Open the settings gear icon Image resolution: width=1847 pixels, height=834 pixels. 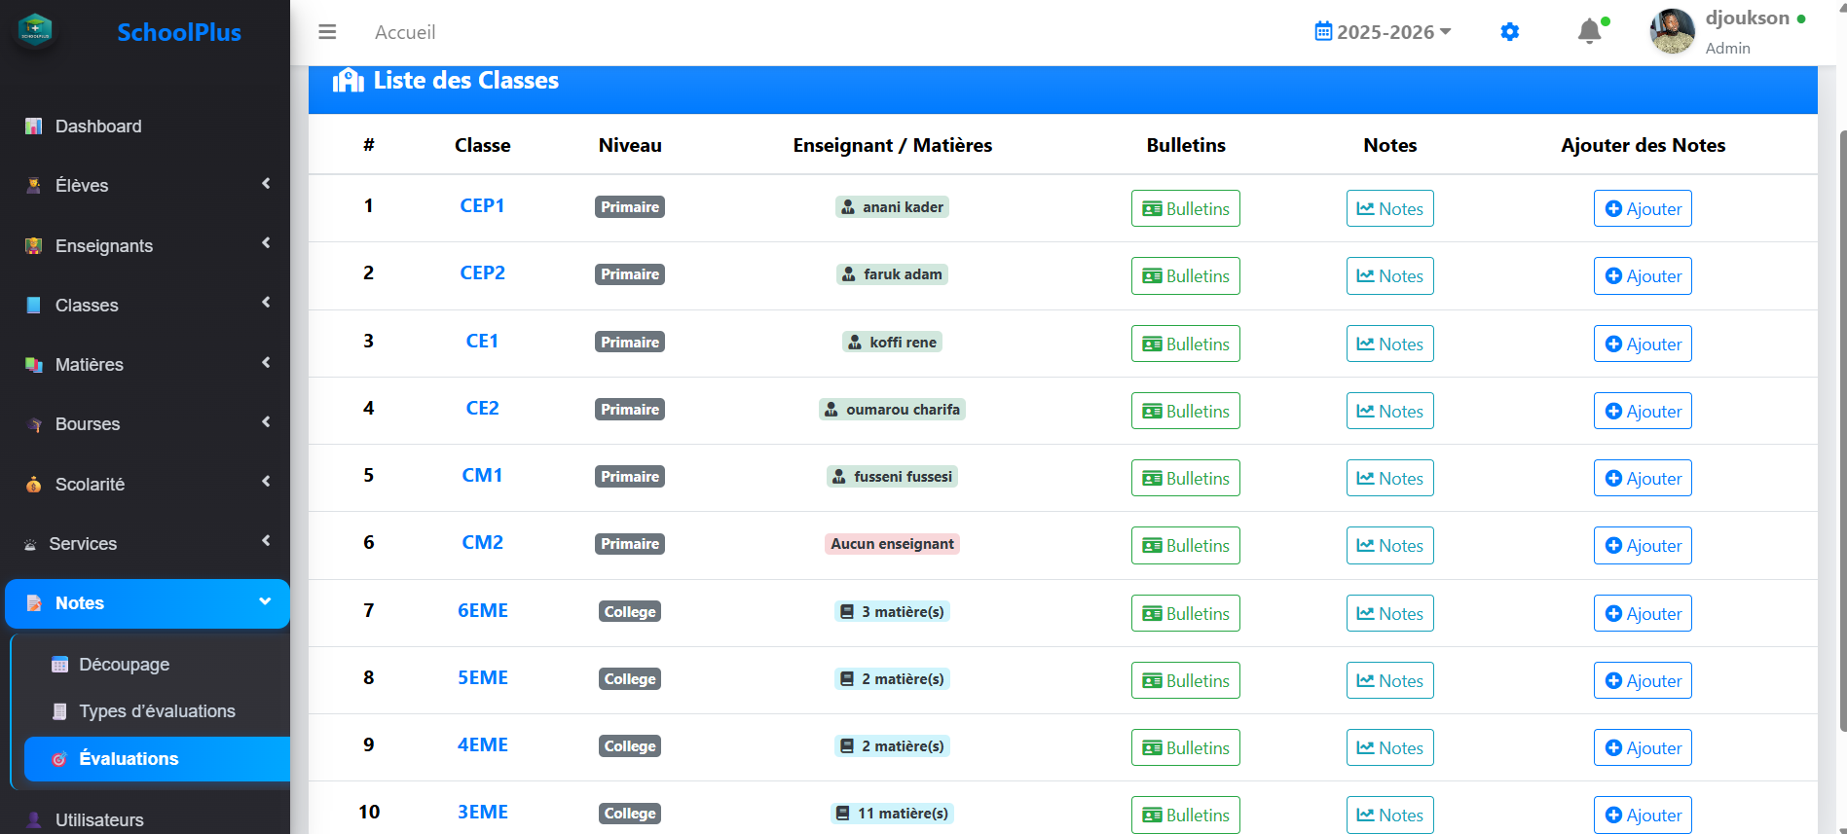pos(1509,32)
